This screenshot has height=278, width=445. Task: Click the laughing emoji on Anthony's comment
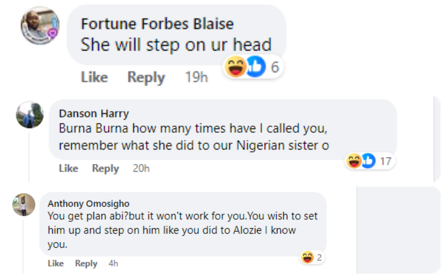click(307, 257)
